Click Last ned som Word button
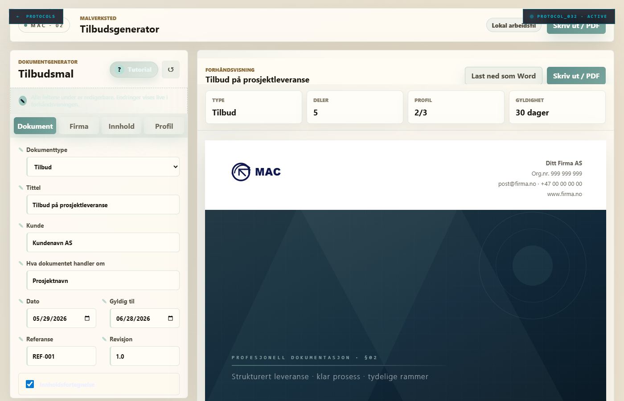 (504, 76)
